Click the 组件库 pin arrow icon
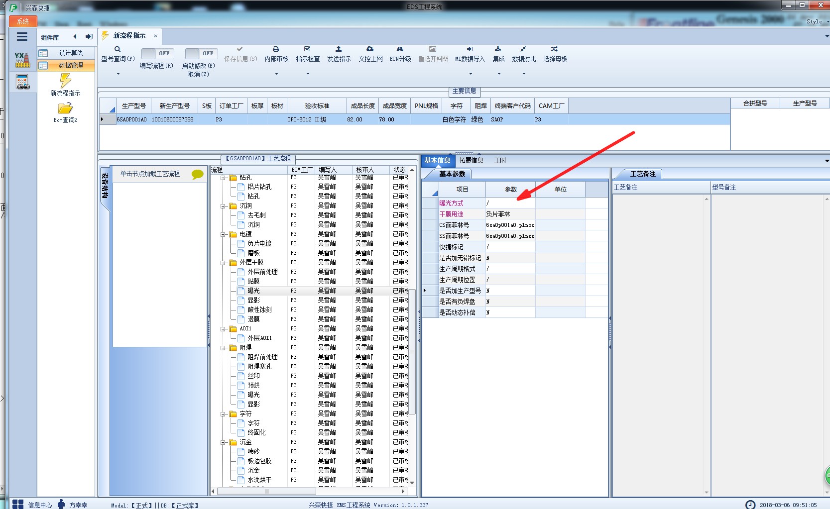Image resolution: width=830 pixels, height=509 pixels. (89, 37)
